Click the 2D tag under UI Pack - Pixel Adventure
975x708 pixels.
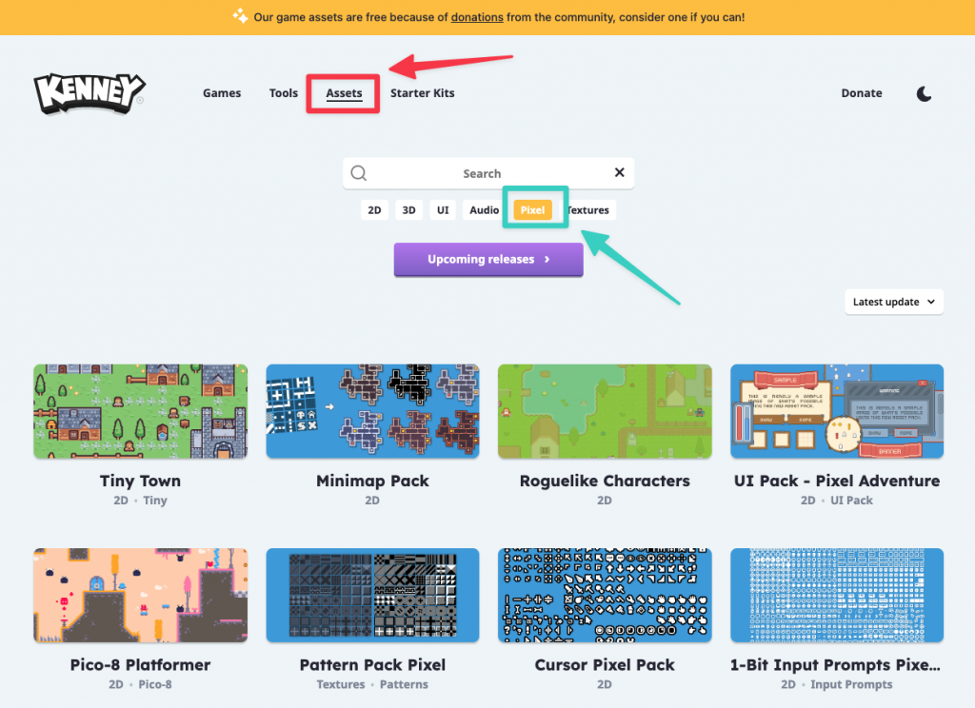(807, 501)
